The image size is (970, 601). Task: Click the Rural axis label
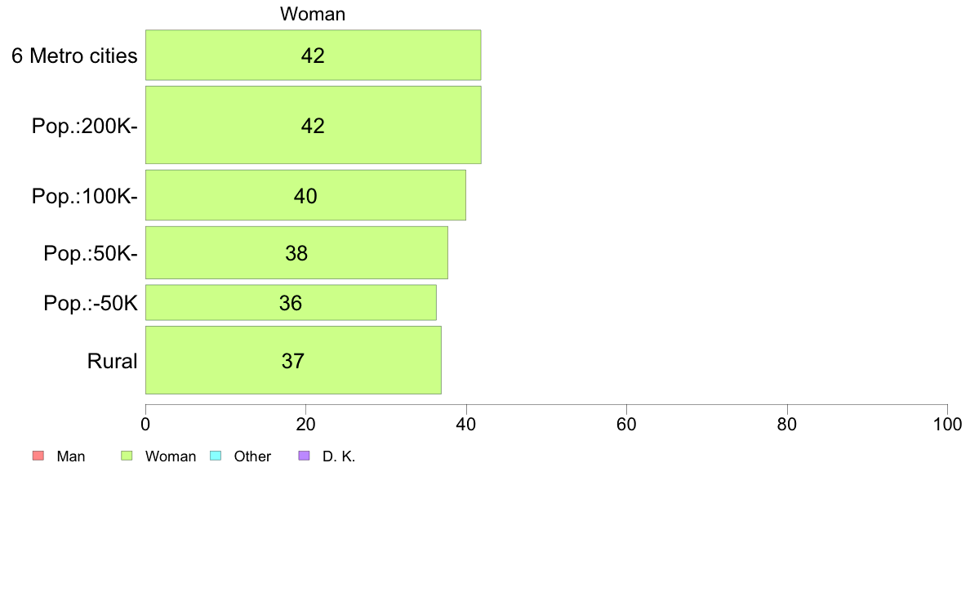112,361
